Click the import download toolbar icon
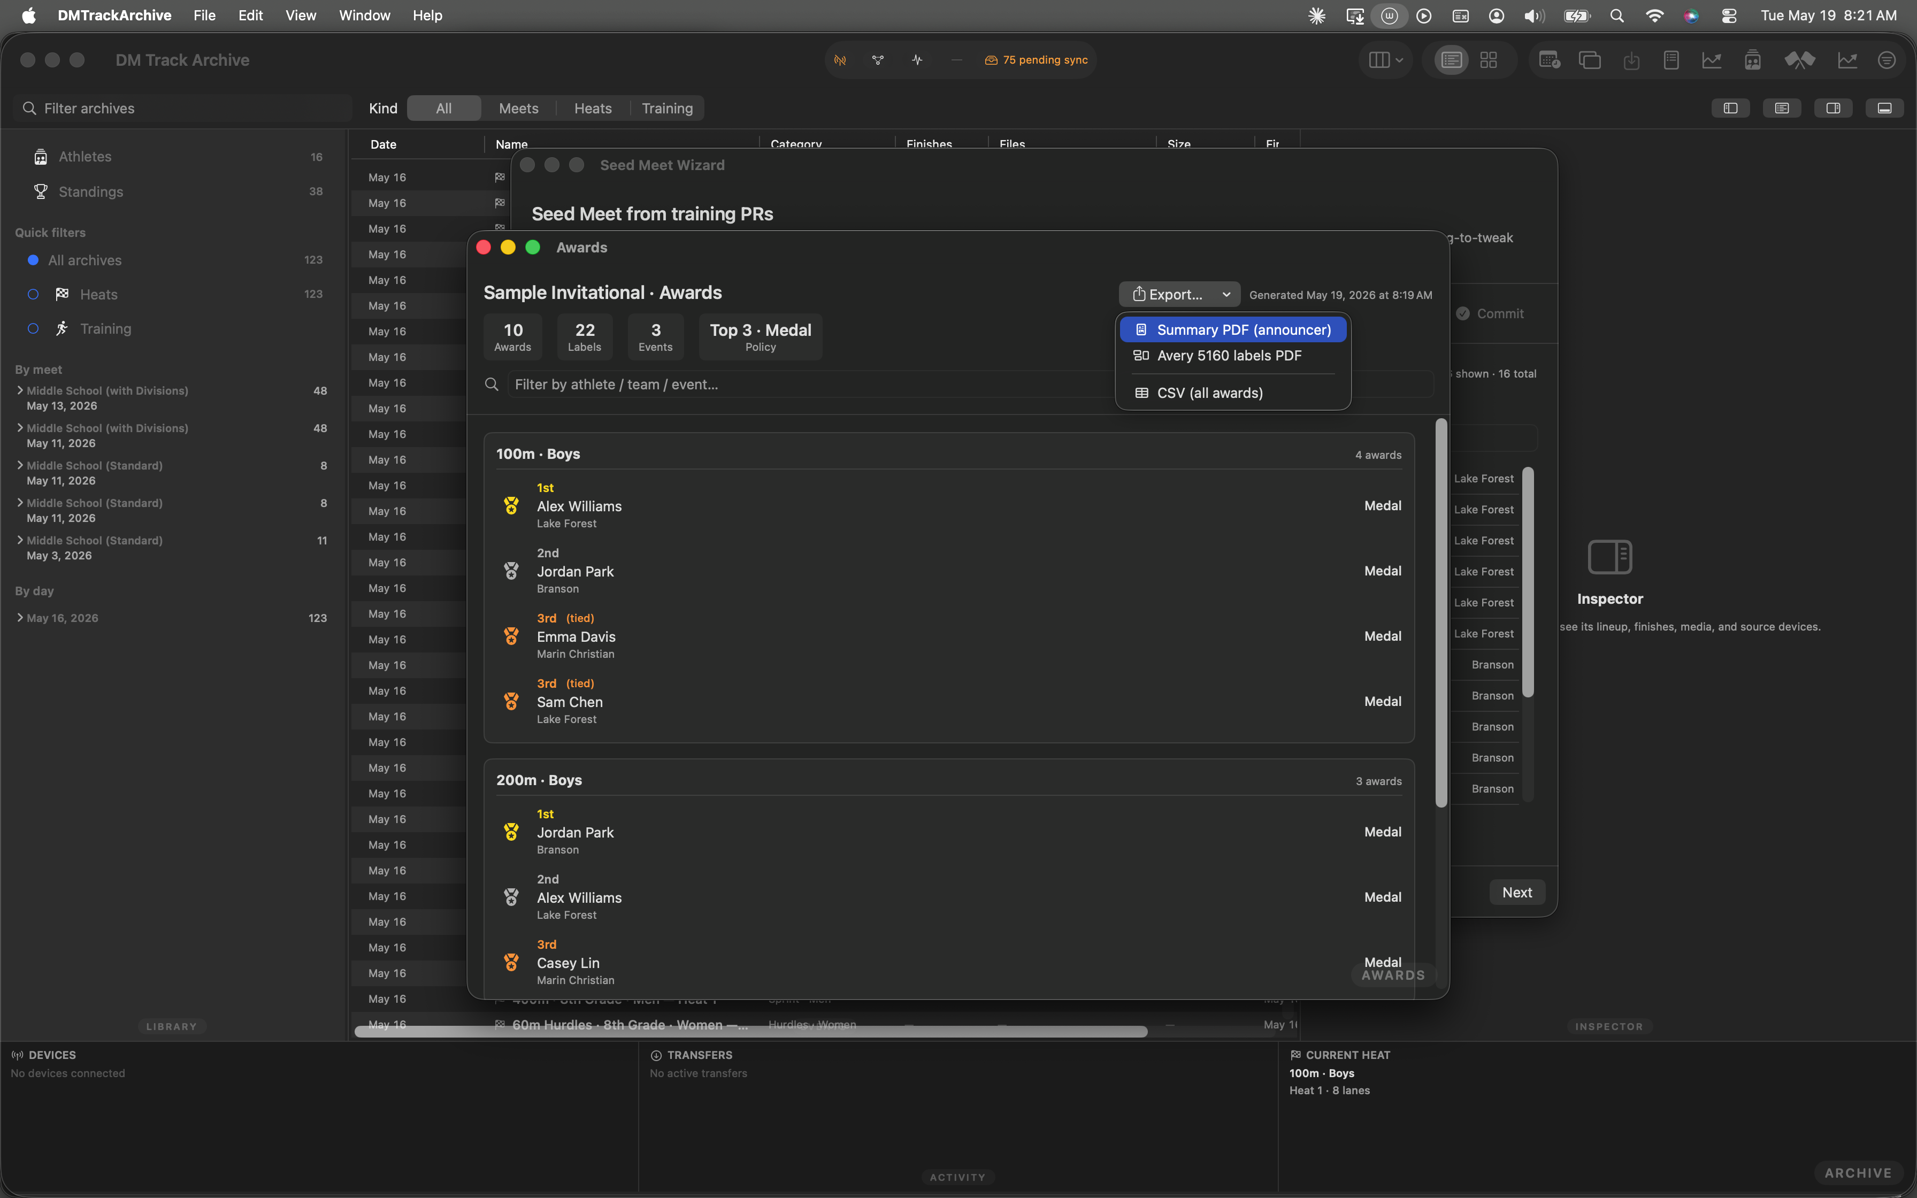 click(1631, 60)
